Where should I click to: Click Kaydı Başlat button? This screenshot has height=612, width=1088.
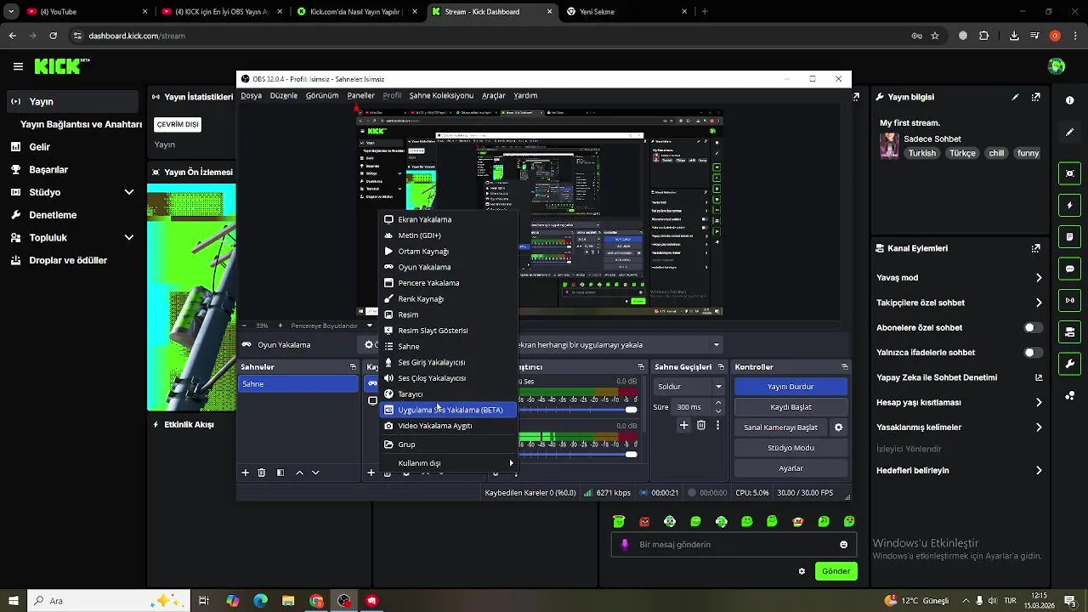(x=790, y=407)
